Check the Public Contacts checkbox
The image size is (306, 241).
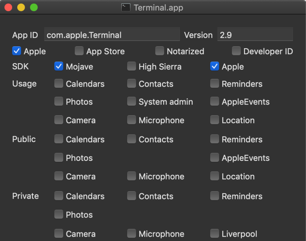click(131, 139)
